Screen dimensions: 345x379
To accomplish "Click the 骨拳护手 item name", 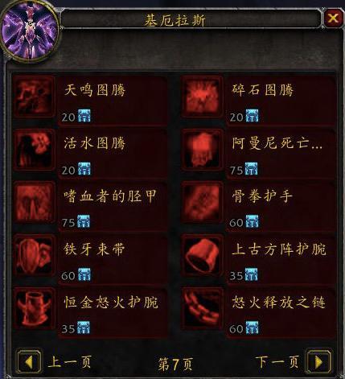I will (x=262, y=196).
